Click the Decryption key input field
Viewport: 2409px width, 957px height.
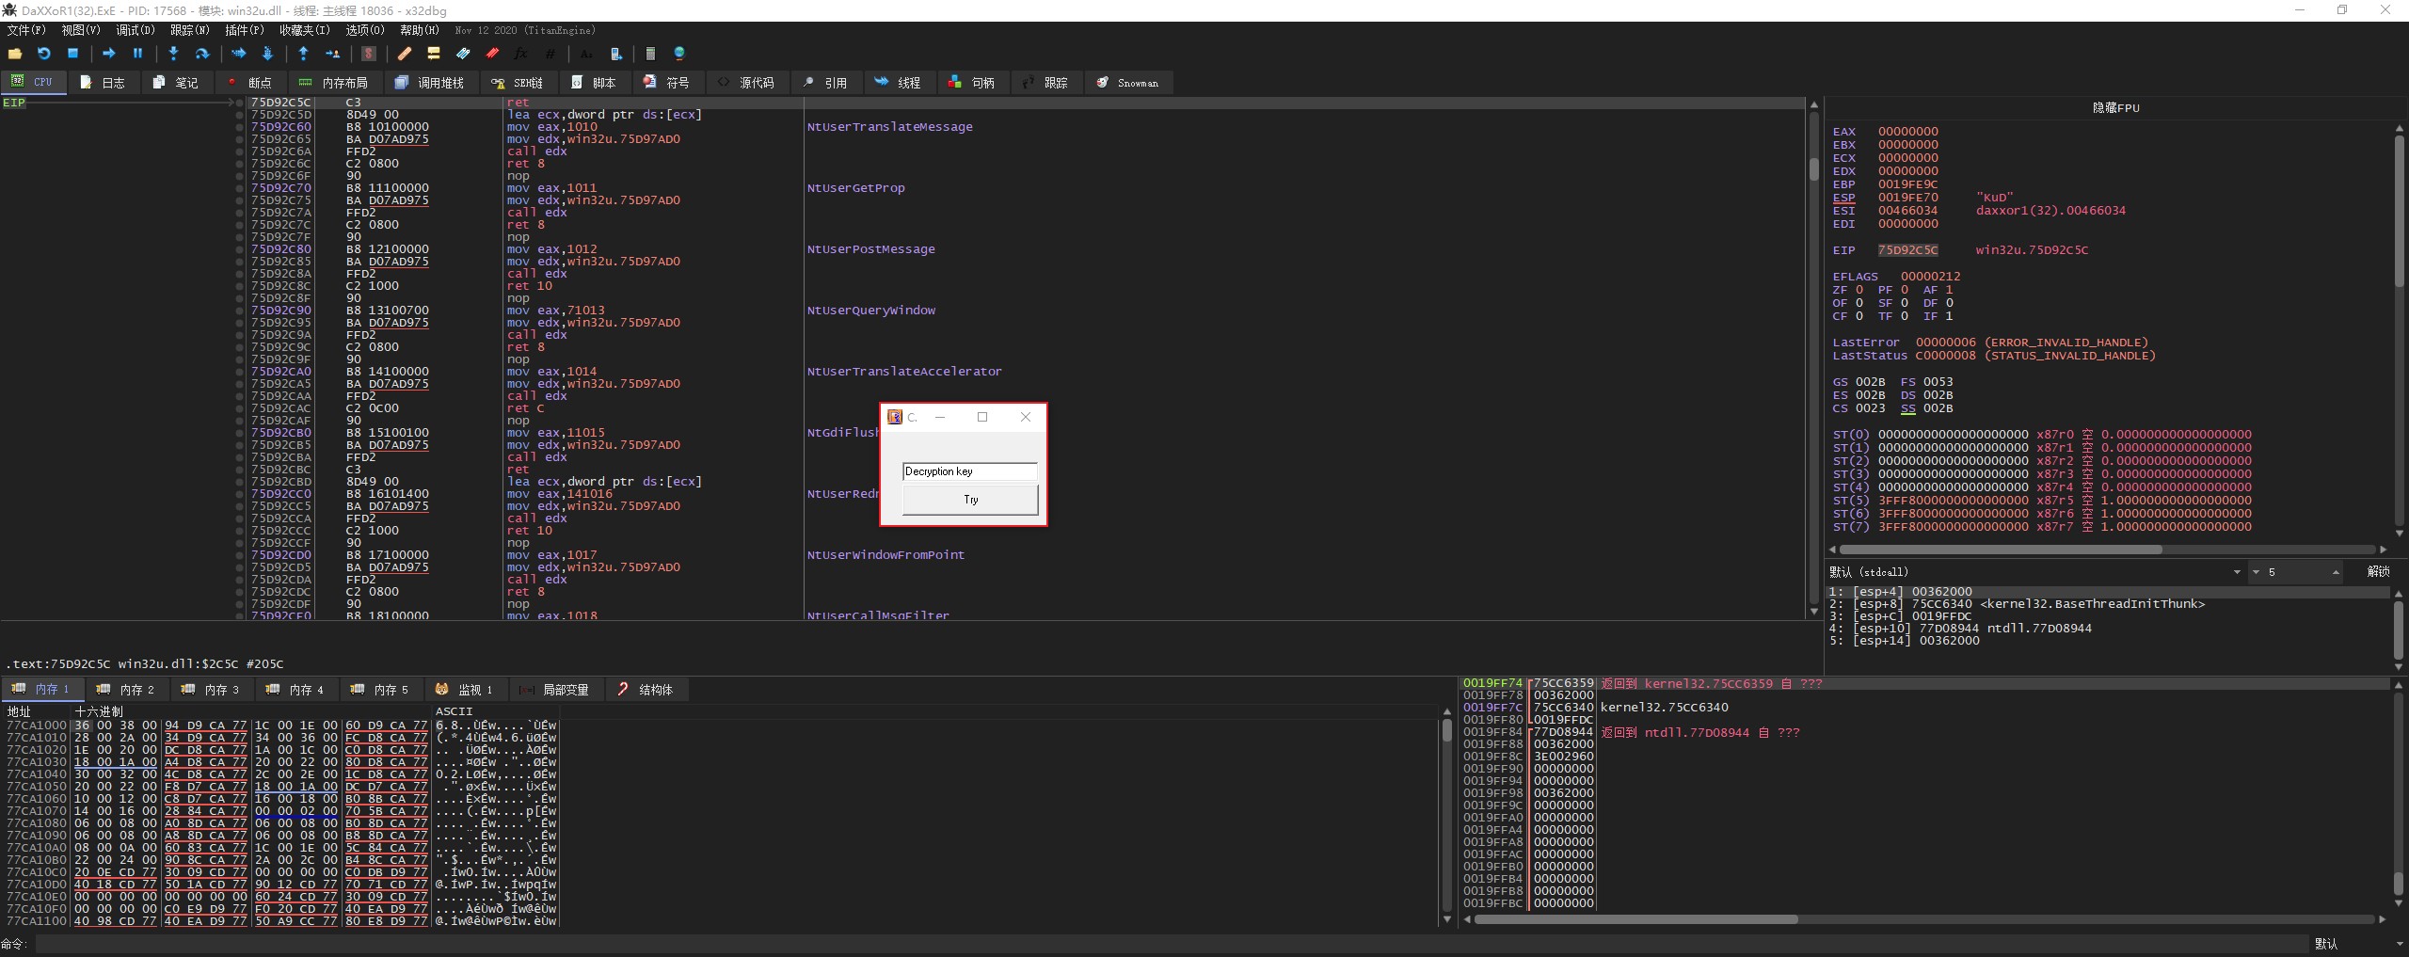coord(969,471)
